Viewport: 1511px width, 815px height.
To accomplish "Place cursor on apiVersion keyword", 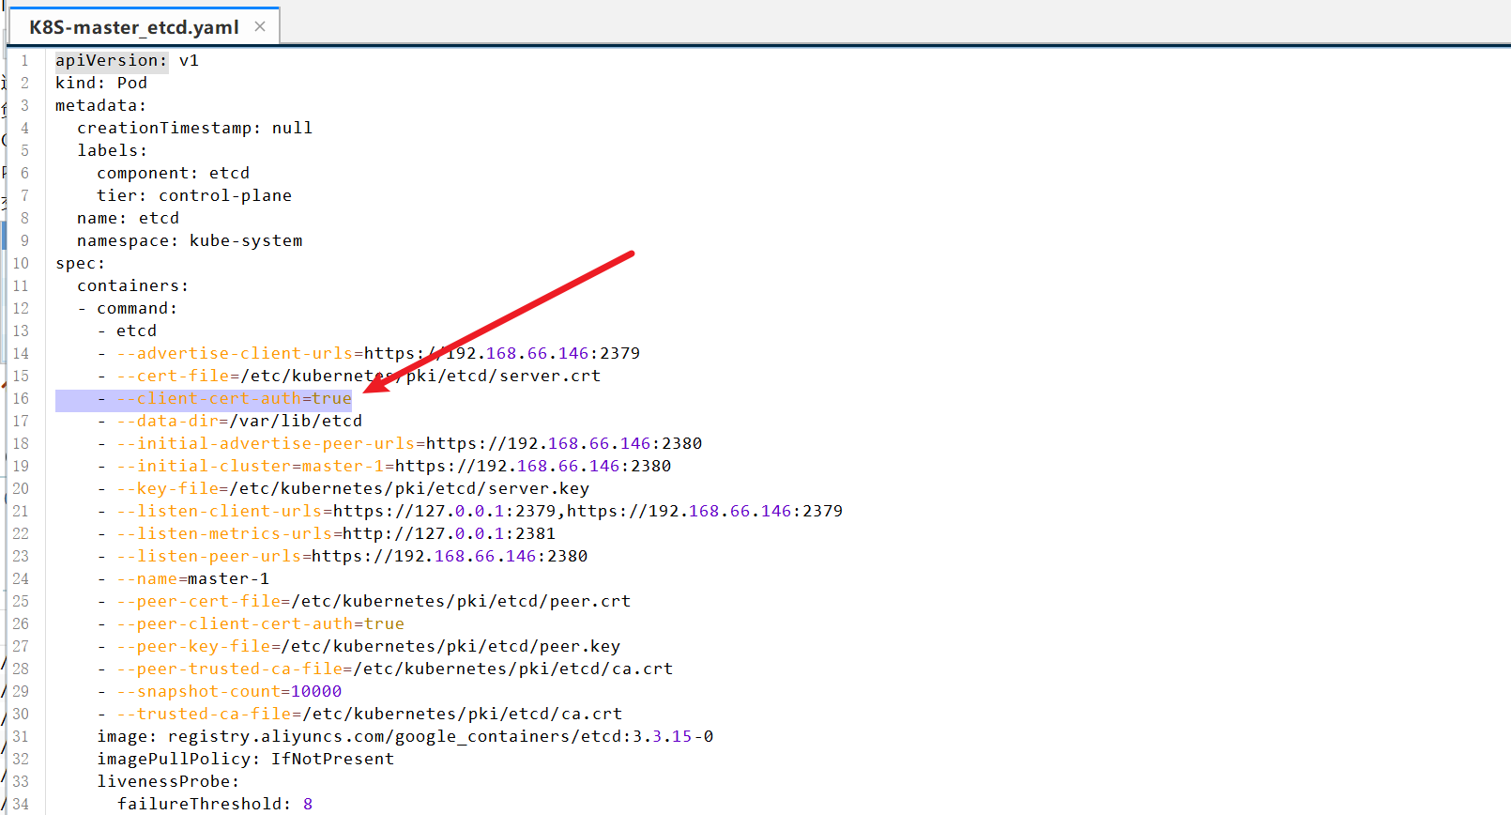I will click(110, 61).
